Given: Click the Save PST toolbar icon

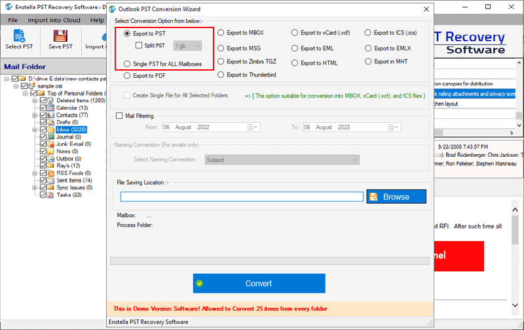Looking at the screenshot, I should (x=60, y=36).
